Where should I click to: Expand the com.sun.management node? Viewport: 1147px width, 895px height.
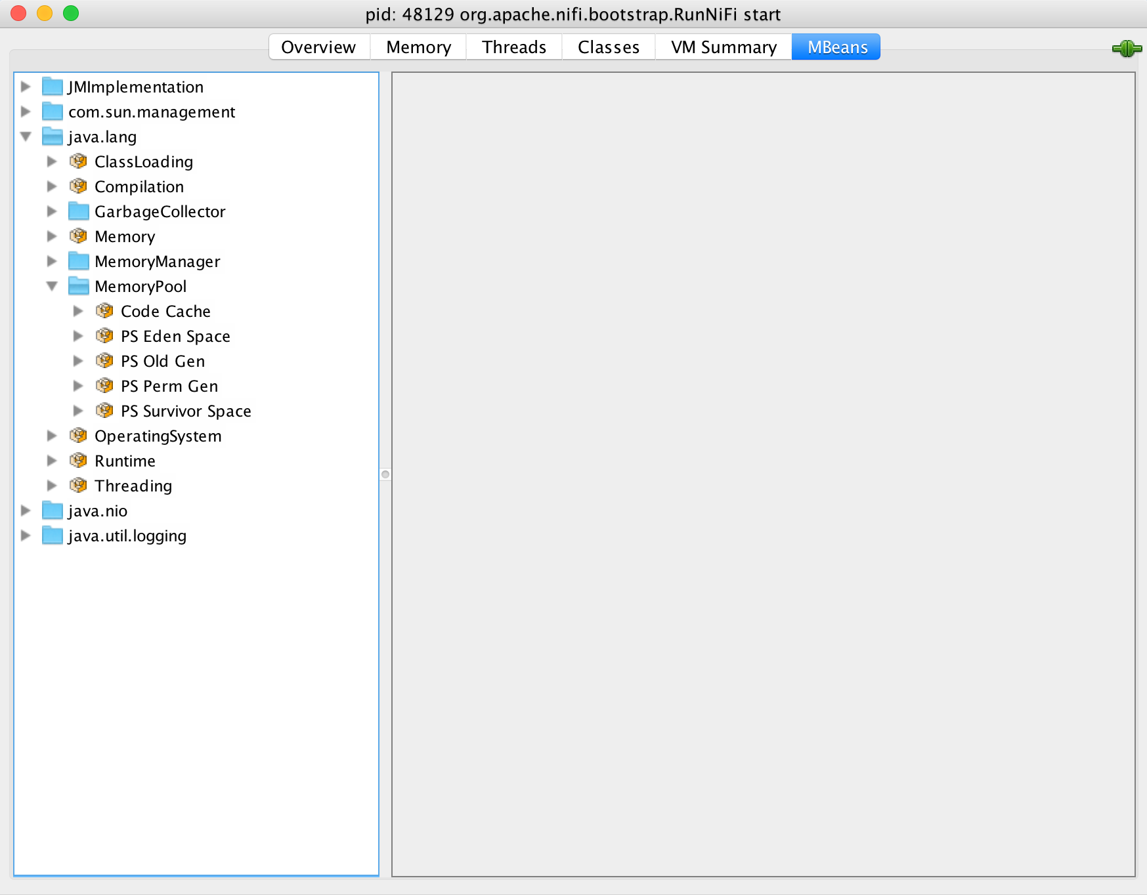[x=26, y=112]
